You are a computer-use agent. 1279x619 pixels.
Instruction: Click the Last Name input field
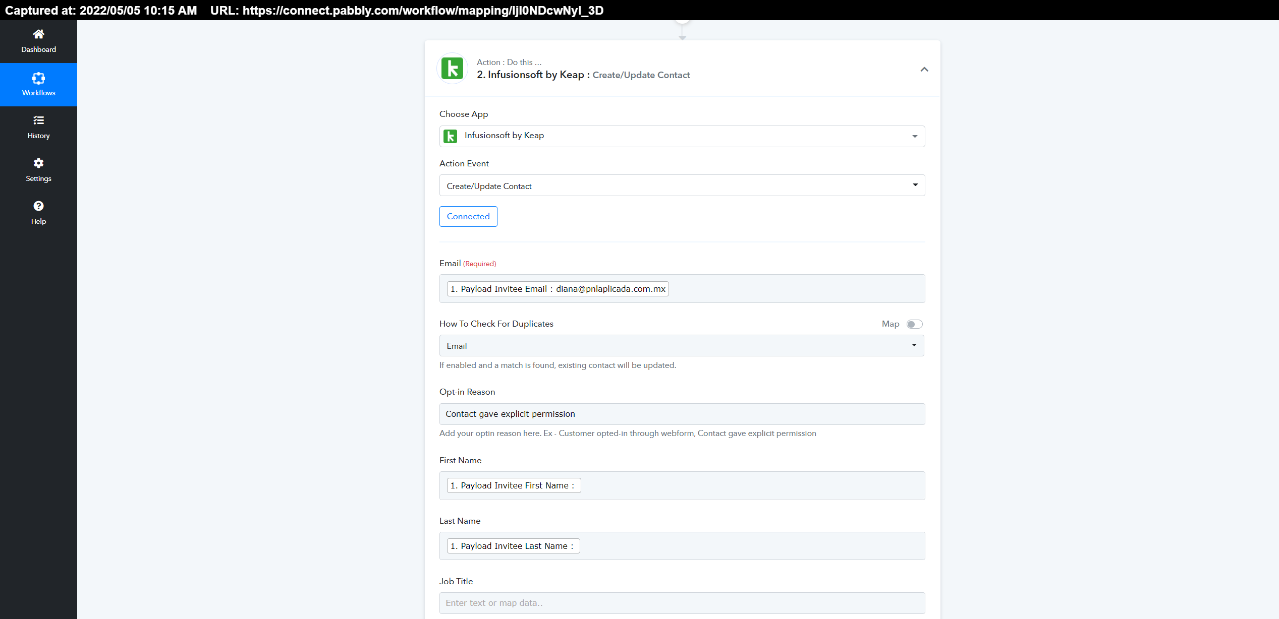coord(682,546)
